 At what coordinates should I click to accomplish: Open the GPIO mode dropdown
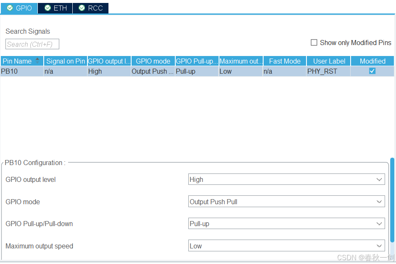coord(287,202)
